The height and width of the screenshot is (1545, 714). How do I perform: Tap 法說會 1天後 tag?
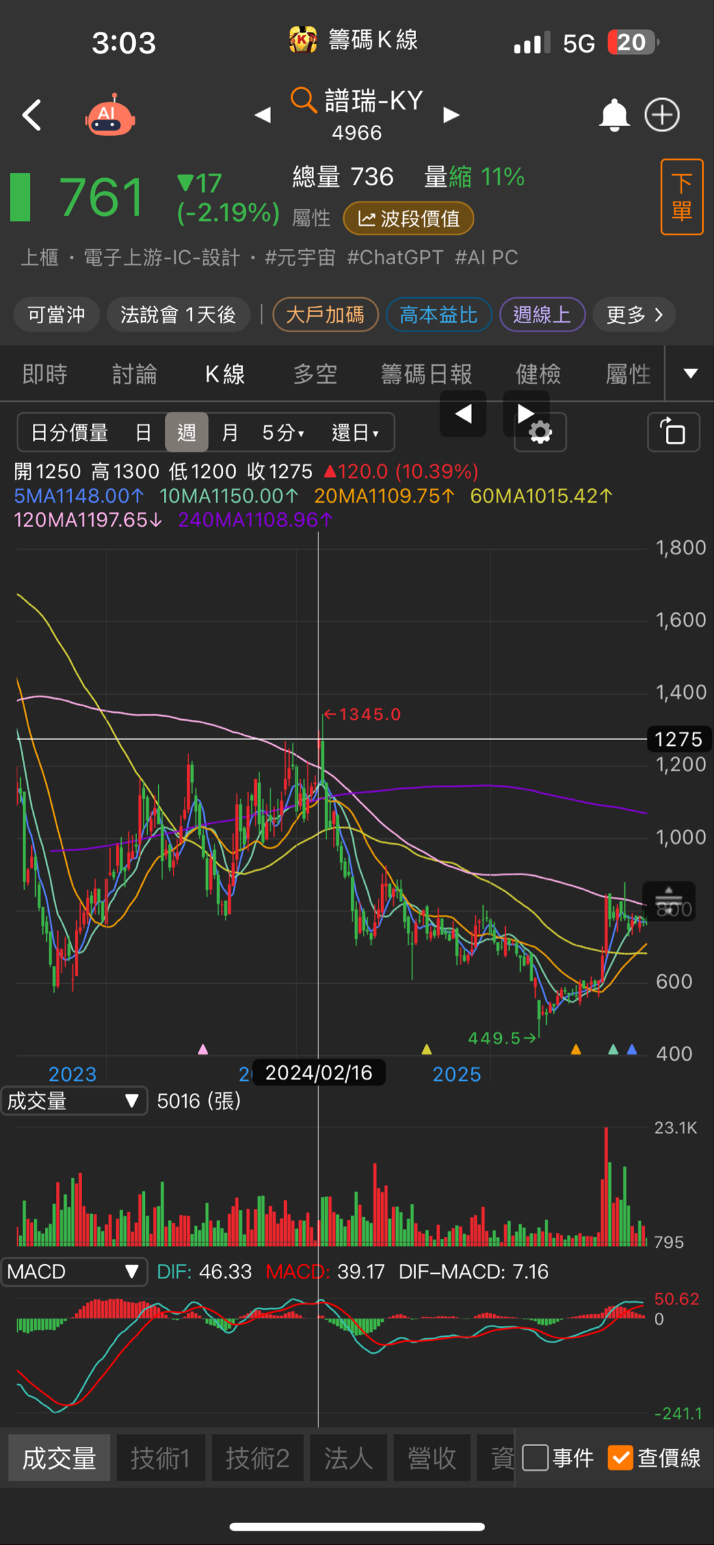[x=178, y=315]
